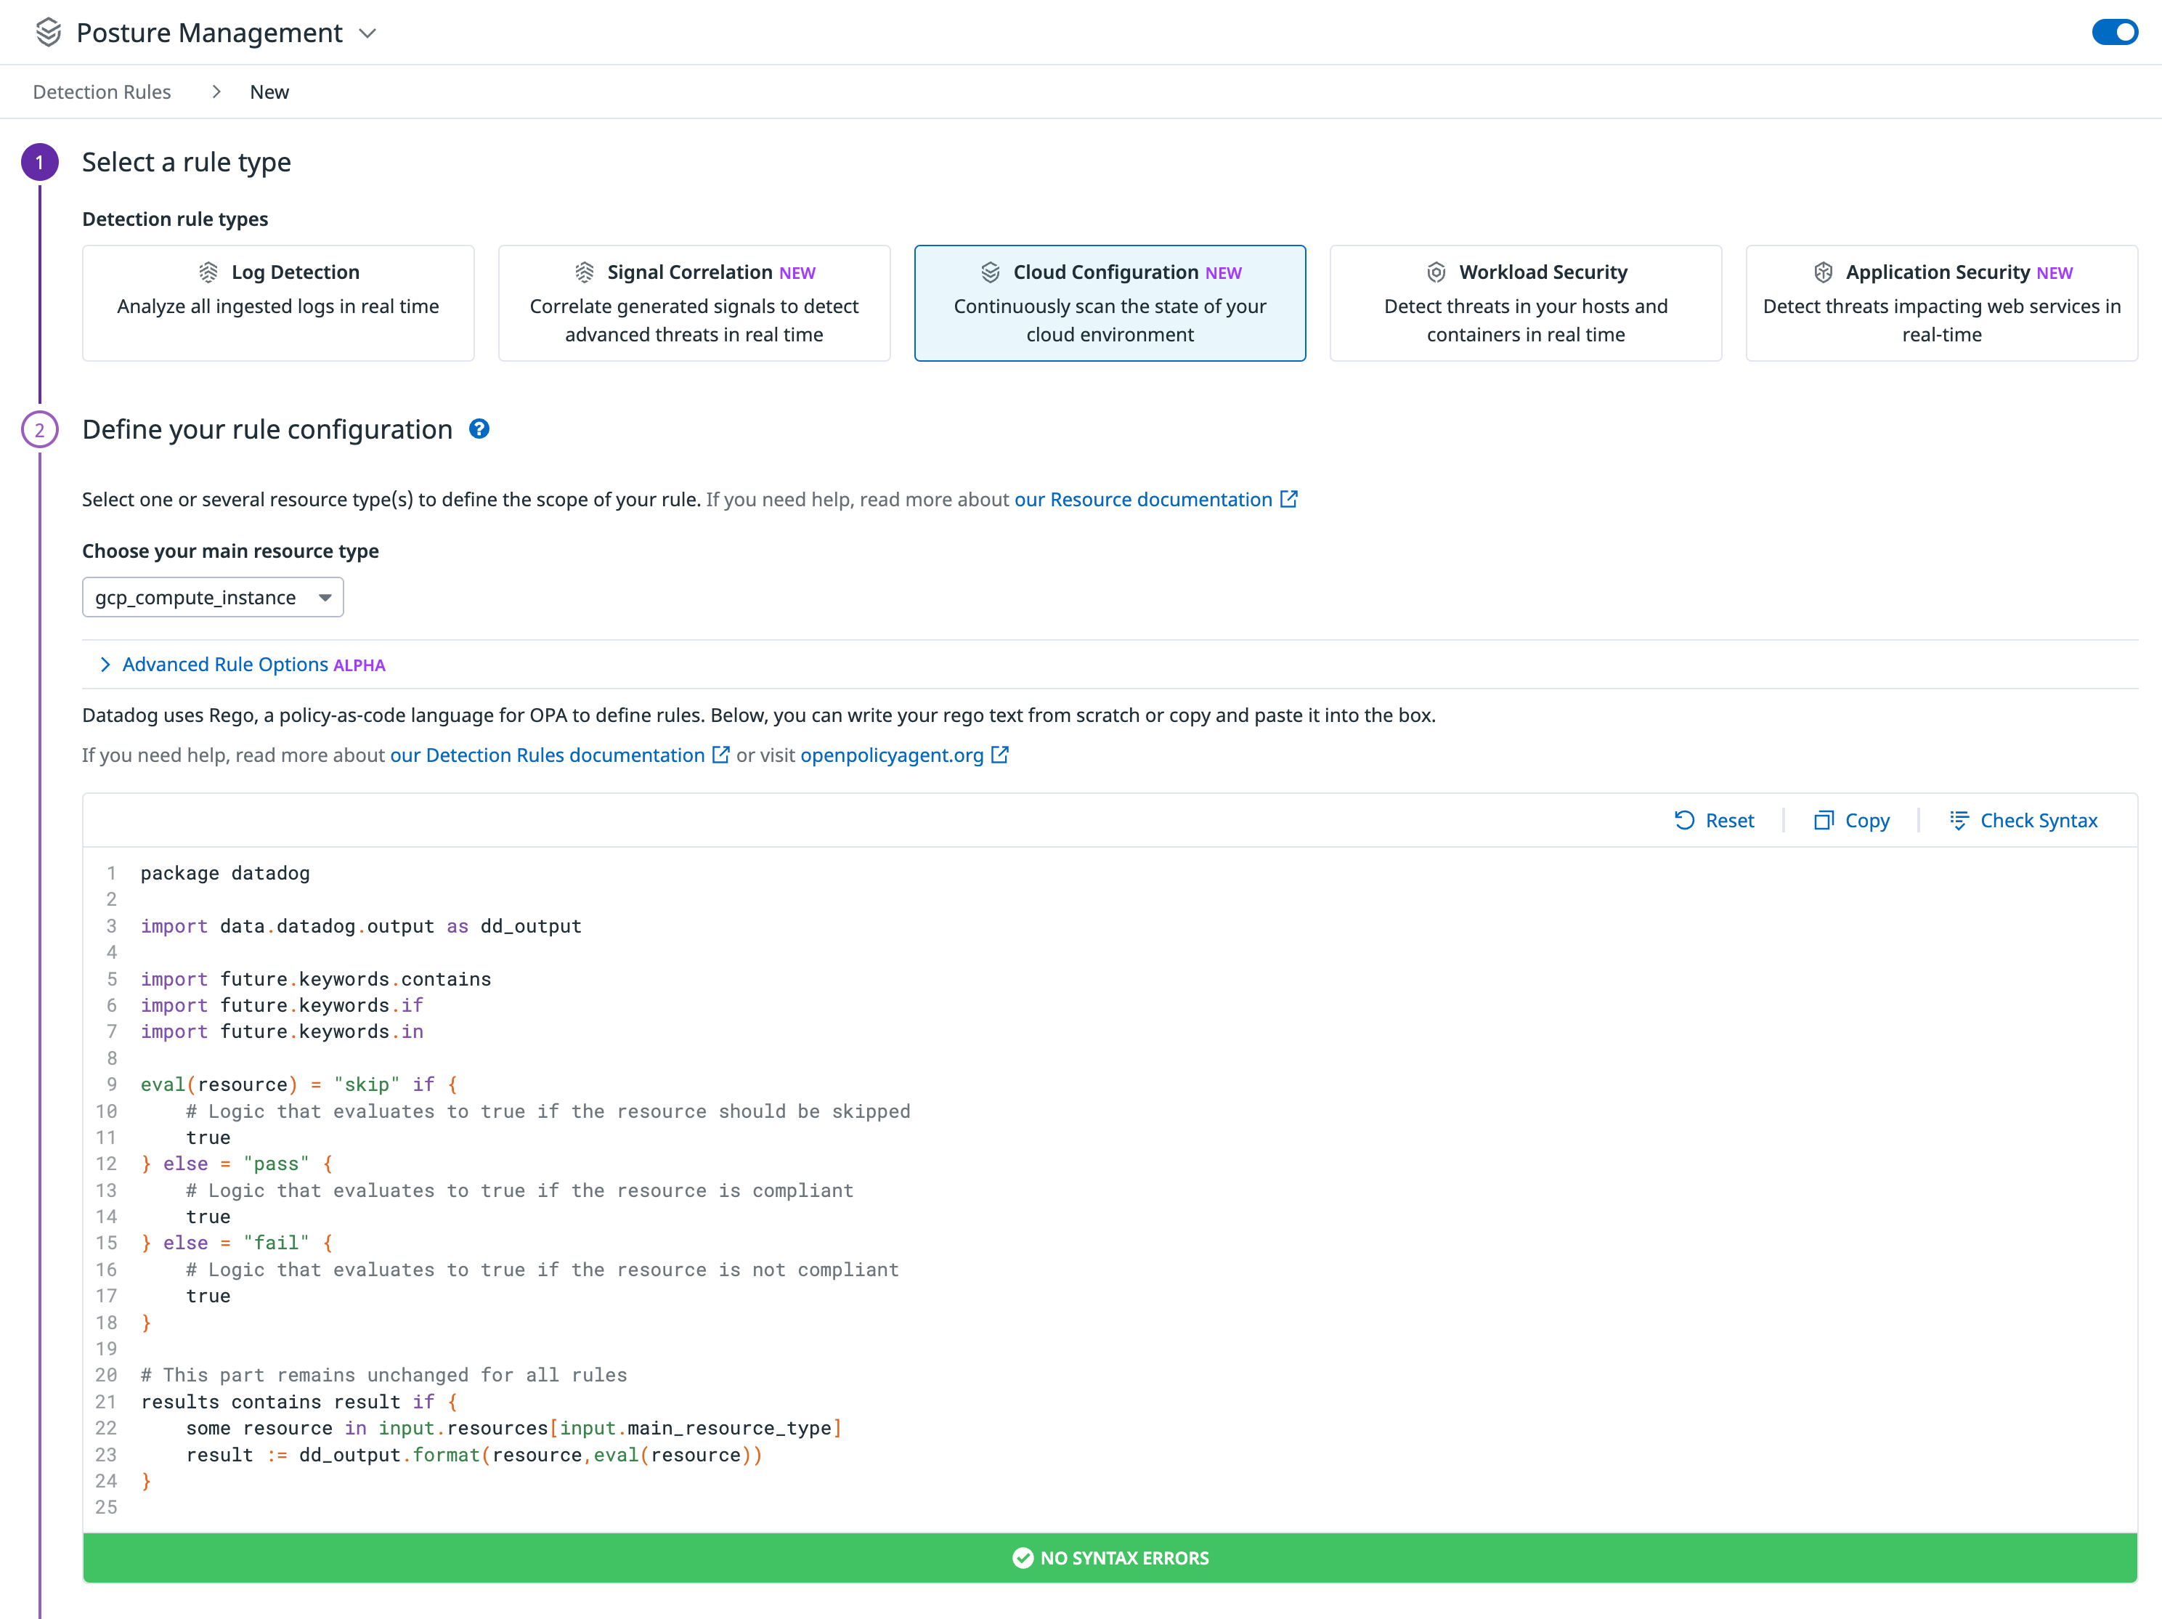The width and height of the screenshot is (2162, 1619).
Task: Click the Log Detection icon
Action: coord(208,272)
